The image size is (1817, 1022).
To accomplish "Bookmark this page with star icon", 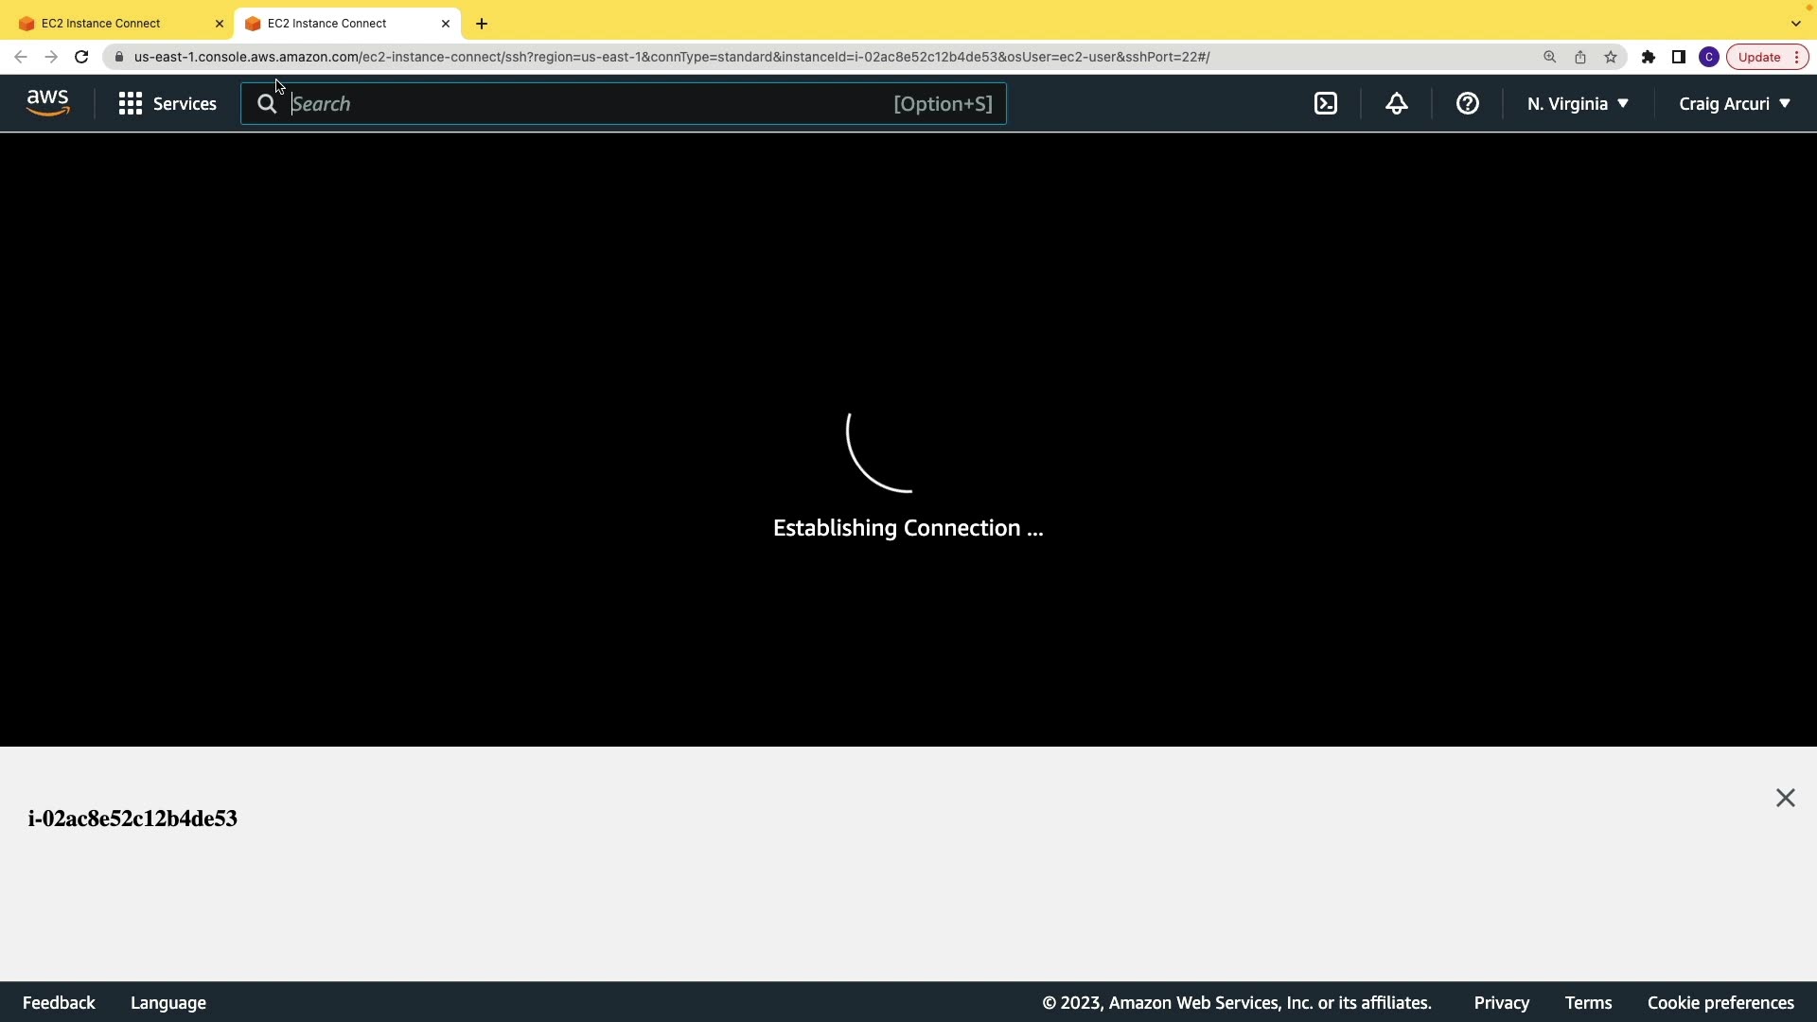I will (1611, 57).
